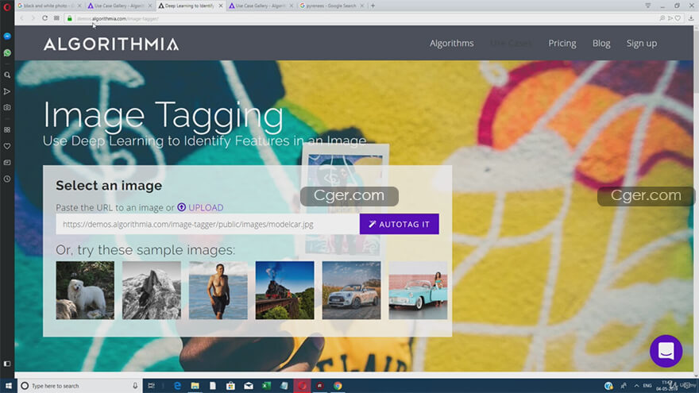This screenshot has width=699, height=393.
Task: Show hidden system tray icons
Action: (636, 386)
